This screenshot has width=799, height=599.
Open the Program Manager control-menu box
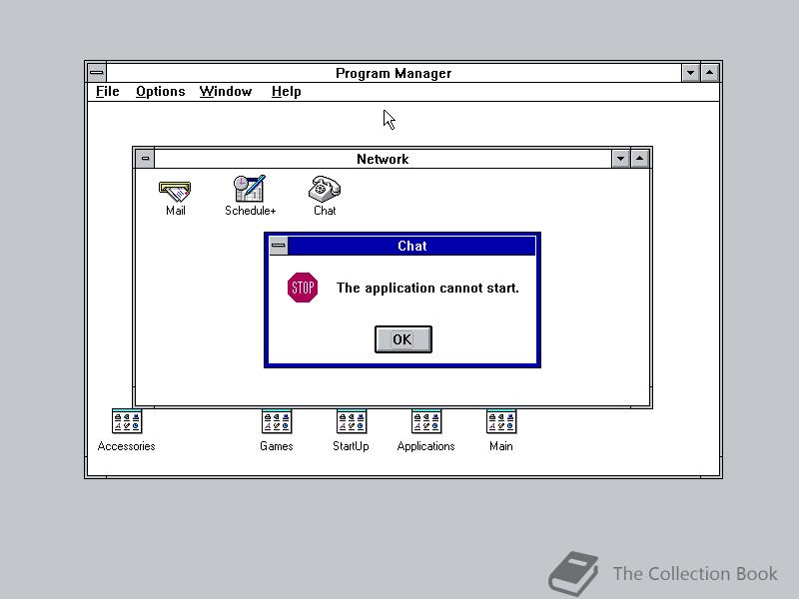[x=97, y=73]
